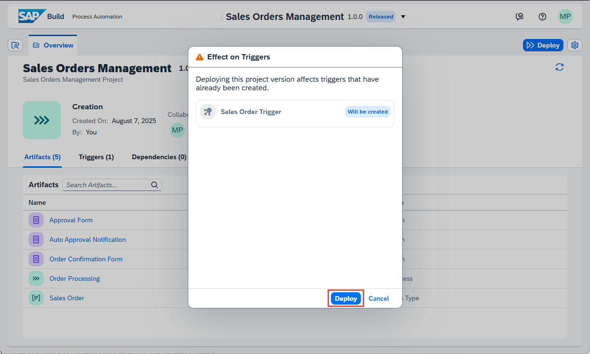Screen dimensions: 590x354
Task: Open project settings gear icon
Action: coord(575,45)
